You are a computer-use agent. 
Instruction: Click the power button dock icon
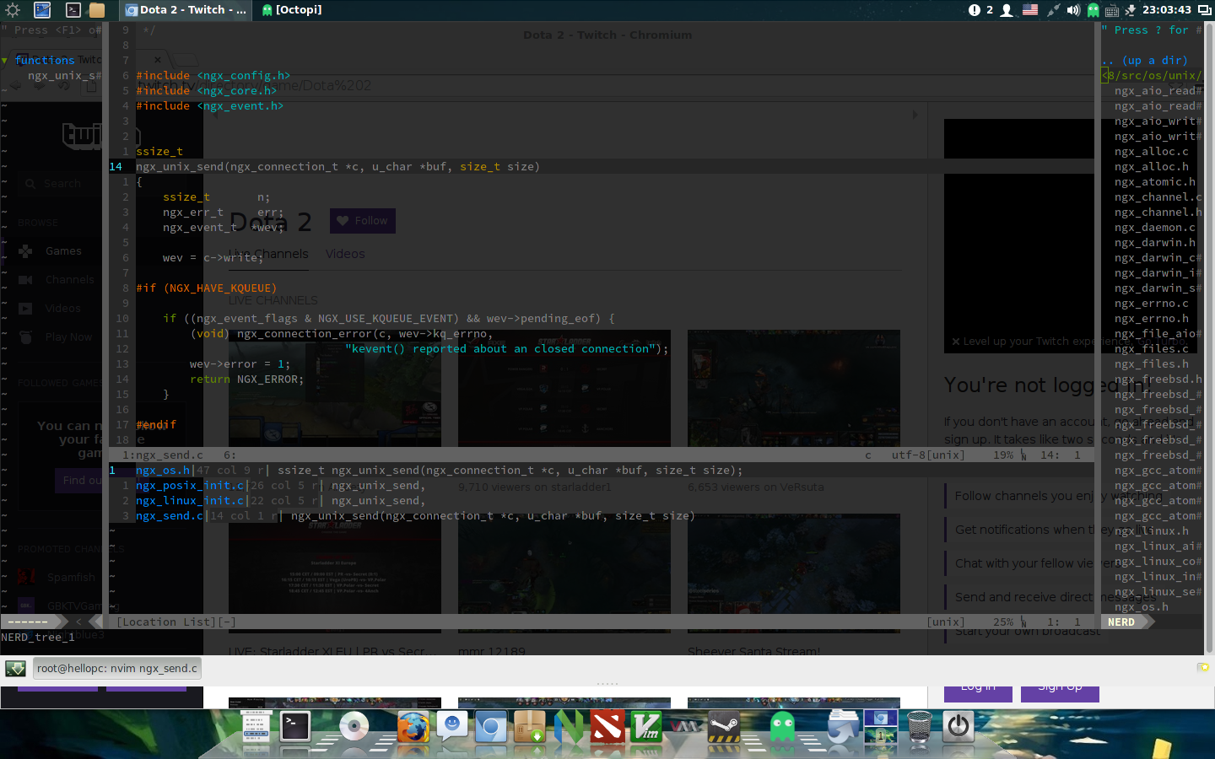click(958, 727)
